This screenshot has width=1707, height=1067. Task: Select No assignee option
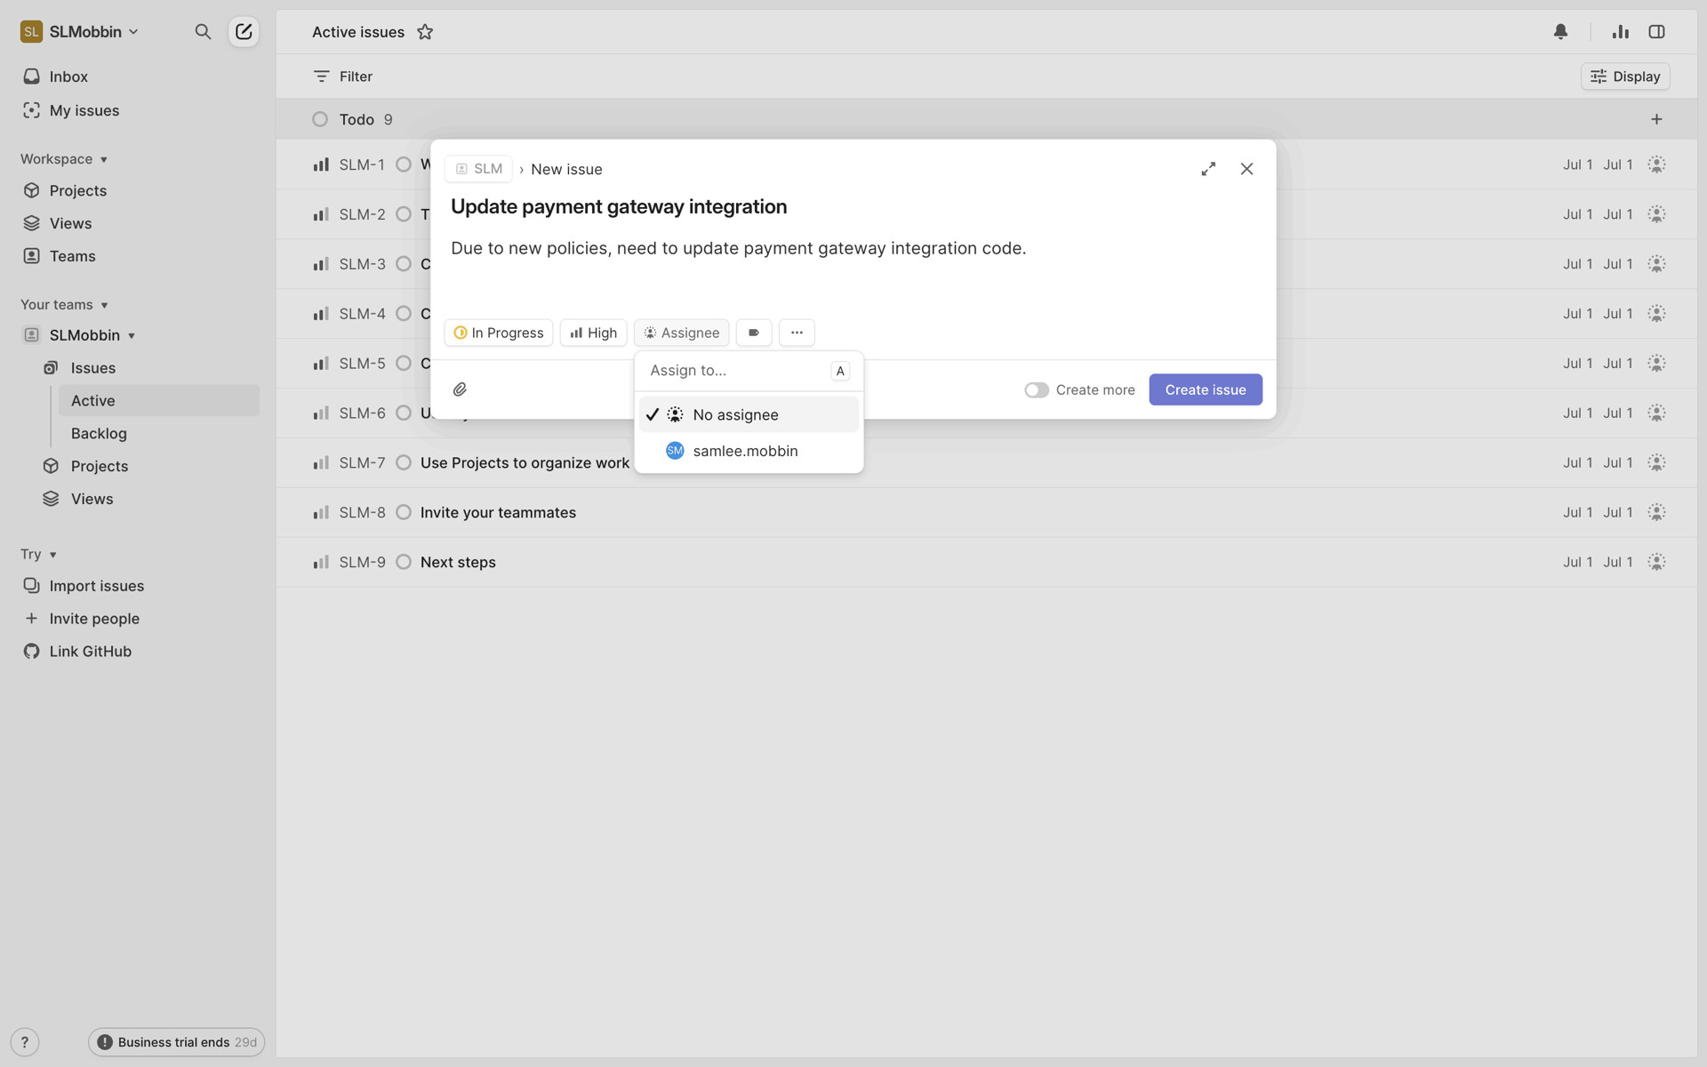tap(749, 414)
